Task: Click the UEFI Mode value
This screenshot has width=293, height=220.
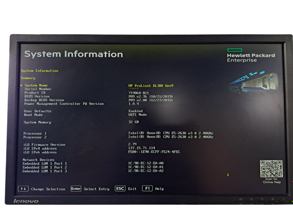Action: click(138, 115)
